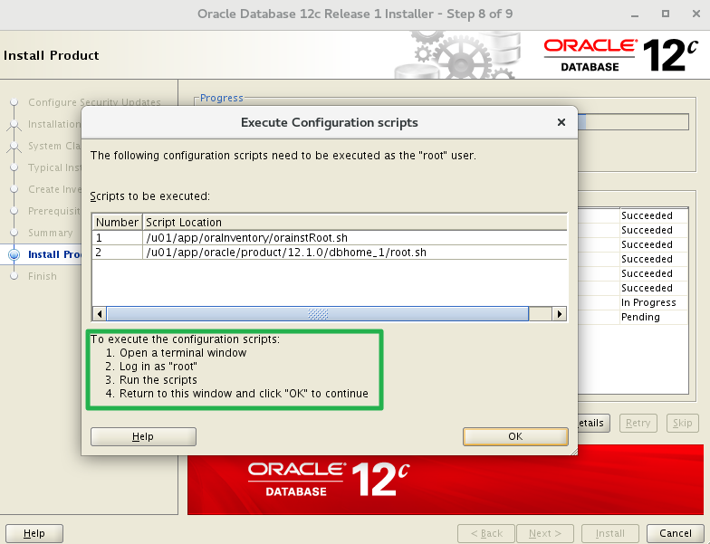Click the In Progress status entry
The width and height of the screenshot is (710, 544).
(x=648, y=302)
